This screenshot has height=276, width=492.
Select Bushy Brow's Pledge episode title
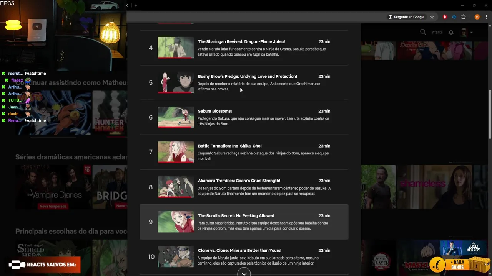pyautogui.click(x=248, y=77)
